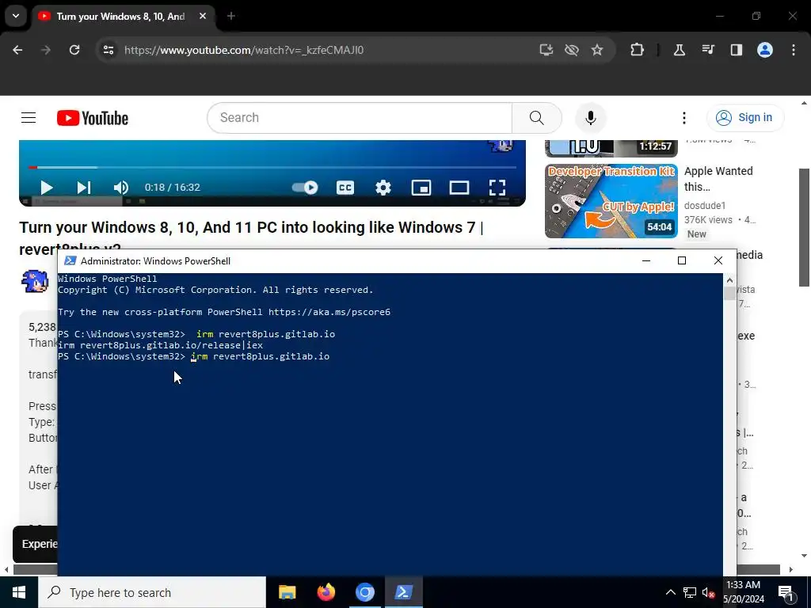Click the YouTube search magnifier button
This screenshot has width=811, height=608.
[x=536, y=118]
